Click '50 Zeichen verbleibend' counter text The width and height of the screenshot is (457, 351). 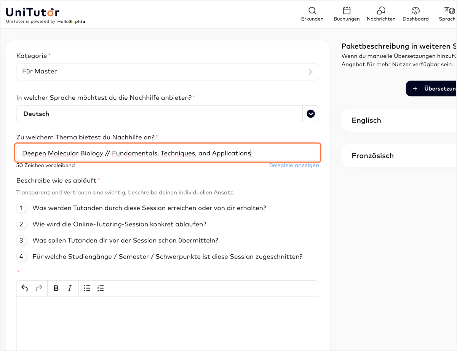[45, 166]
